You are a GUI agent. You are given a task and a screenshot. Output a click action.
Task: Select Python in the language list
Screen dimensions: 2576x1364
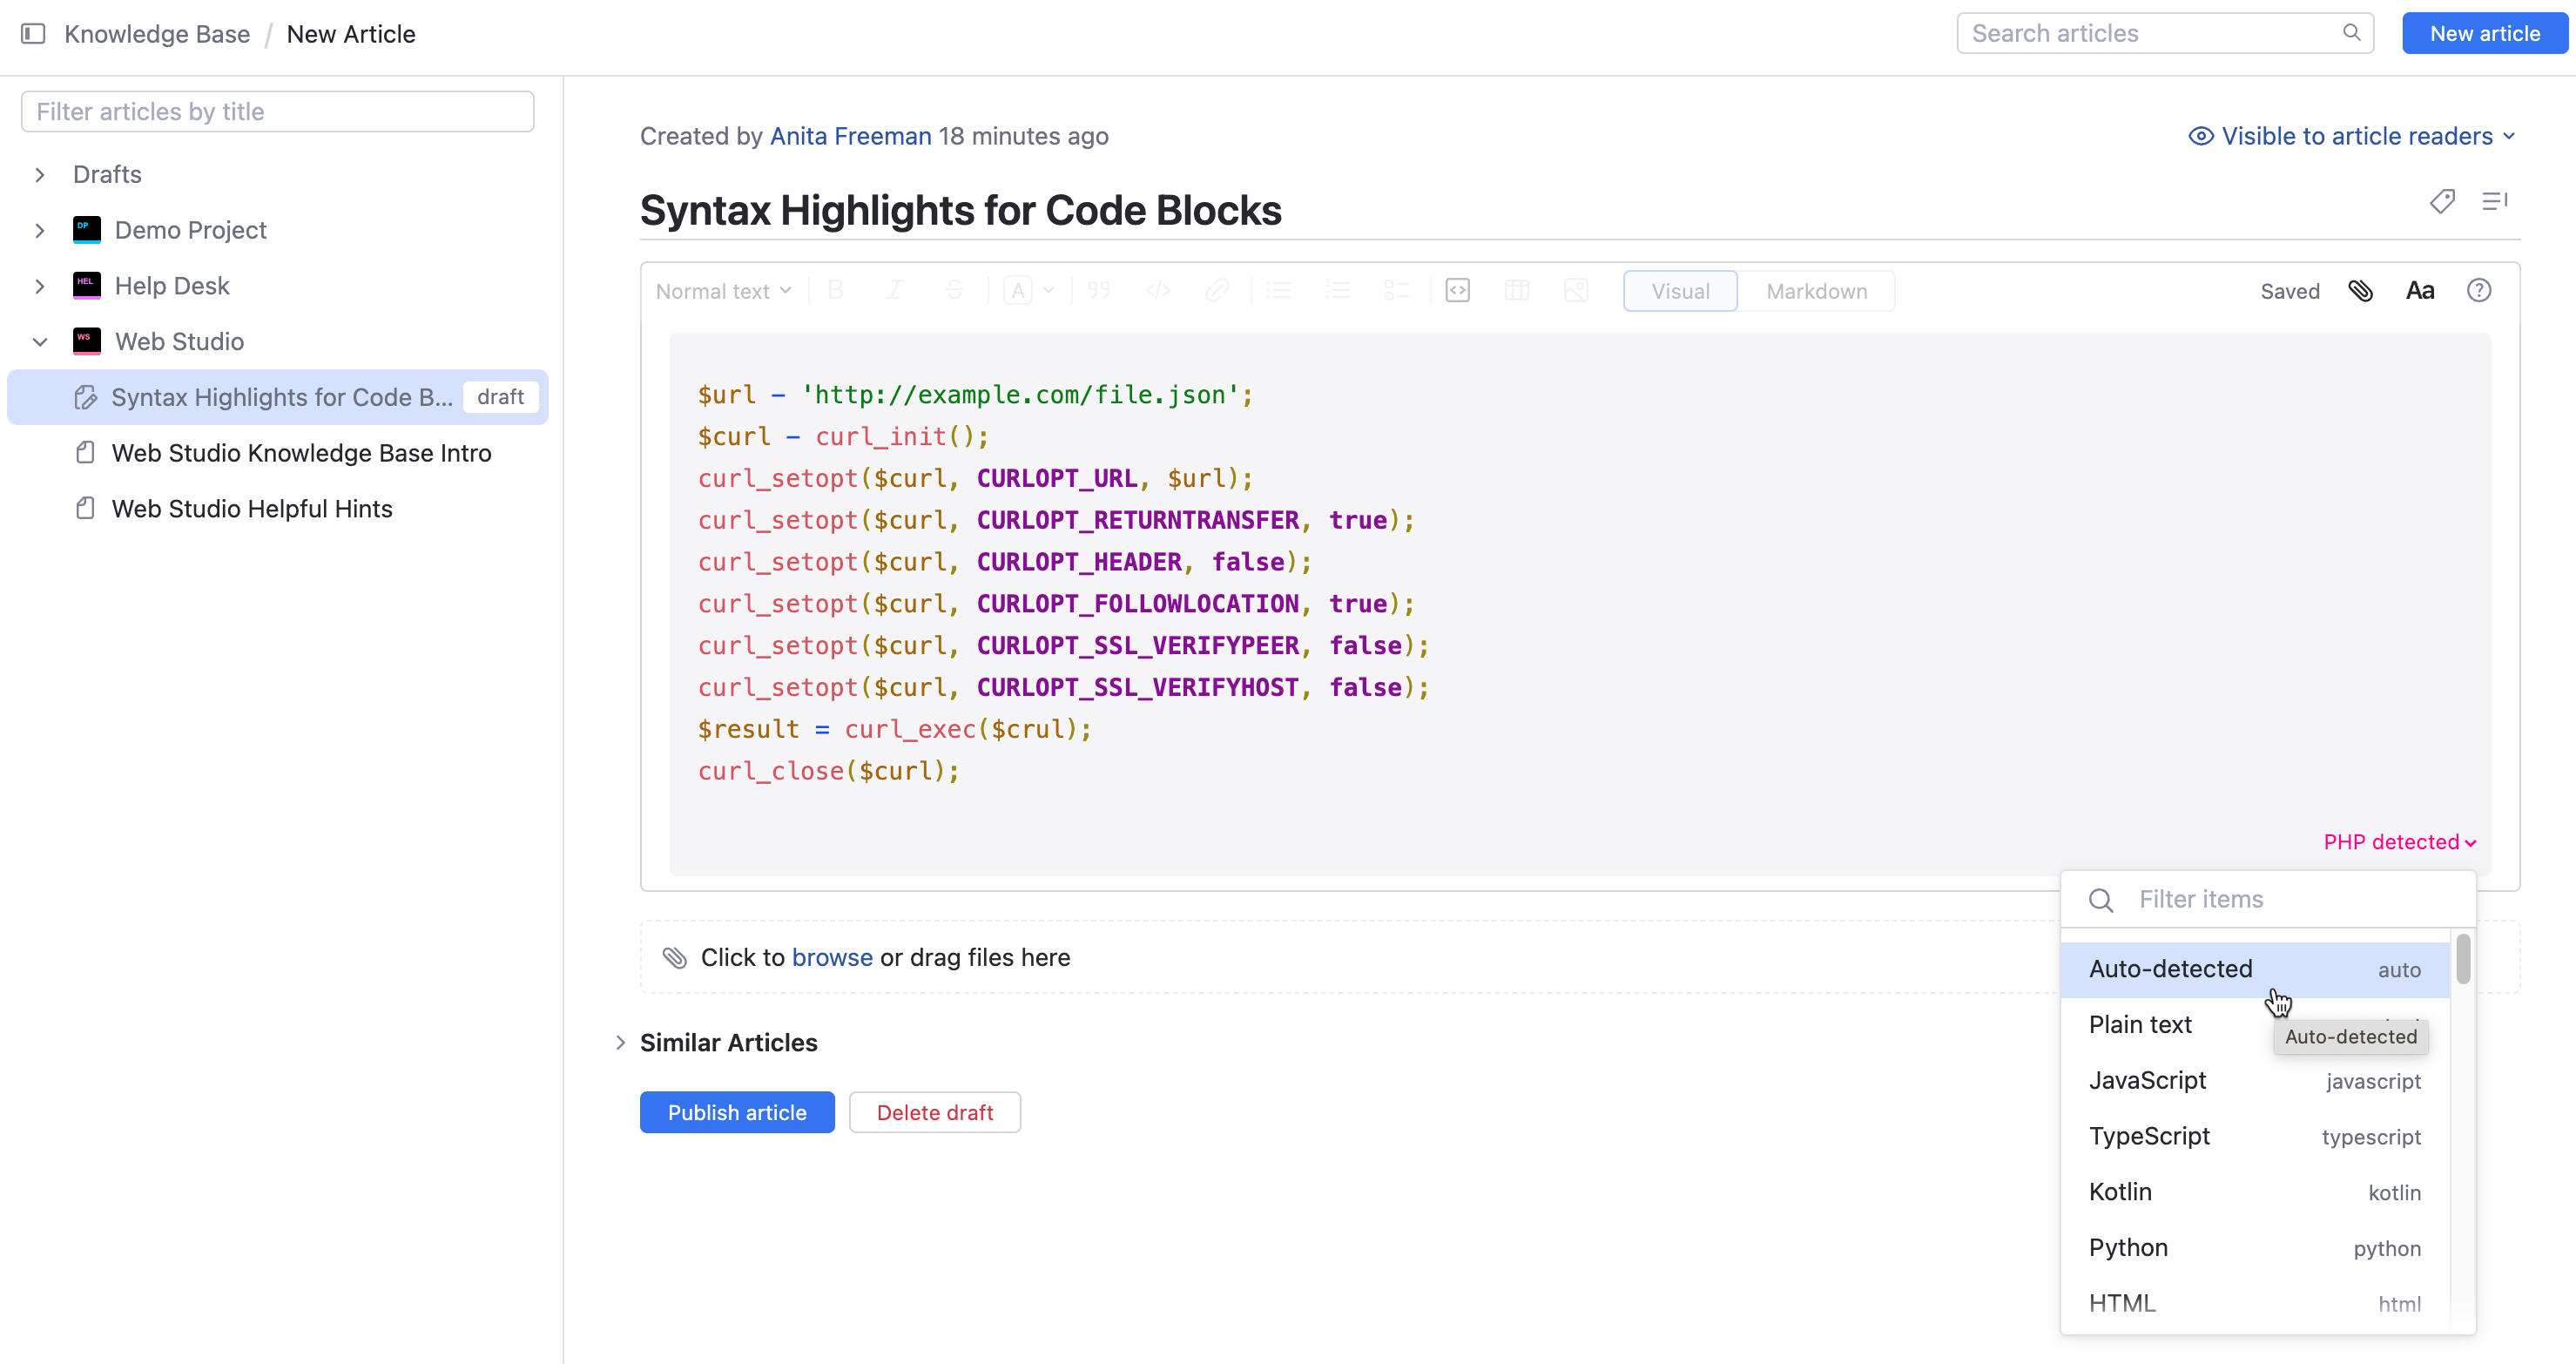click(x=2128, y=1247)
